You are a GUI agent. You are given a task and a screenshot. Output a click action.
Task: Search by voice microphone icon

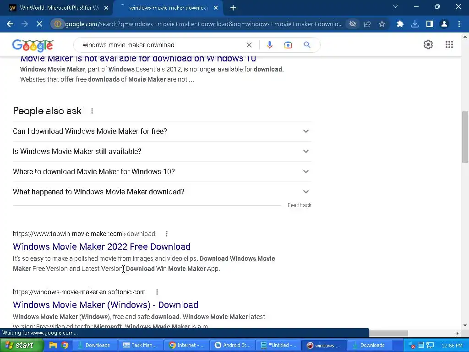(269, 45)
